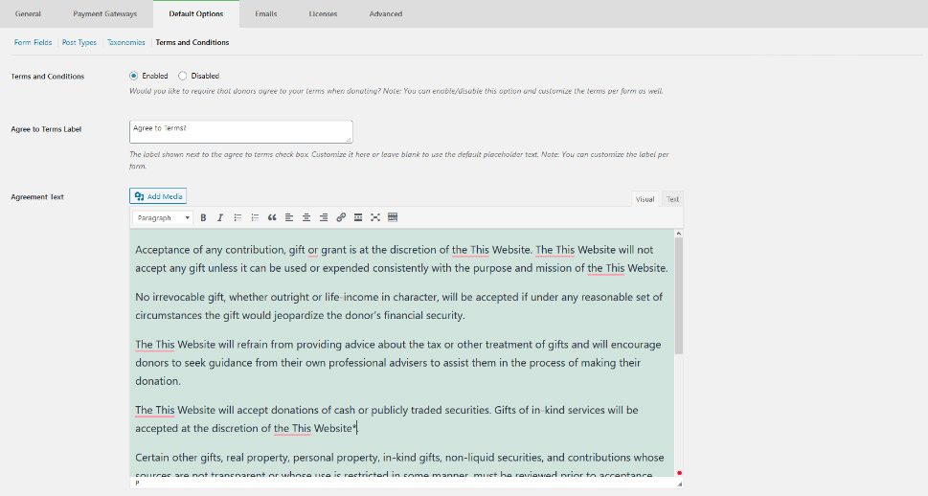
Task: Insert a numbered list
Action: (255, 218)
